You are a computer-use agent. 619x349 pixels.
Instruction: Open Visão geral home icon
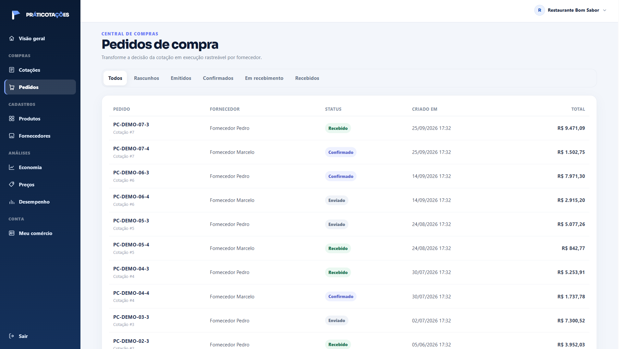[12, 38]
